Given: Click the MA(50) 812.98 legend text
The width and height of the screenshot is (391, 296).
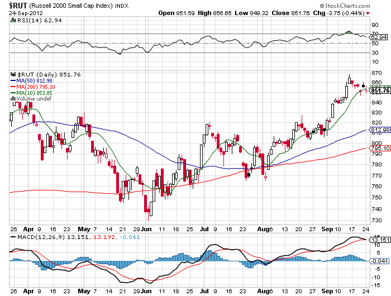Looking at the screenshot, I should [x=35, y=81].
